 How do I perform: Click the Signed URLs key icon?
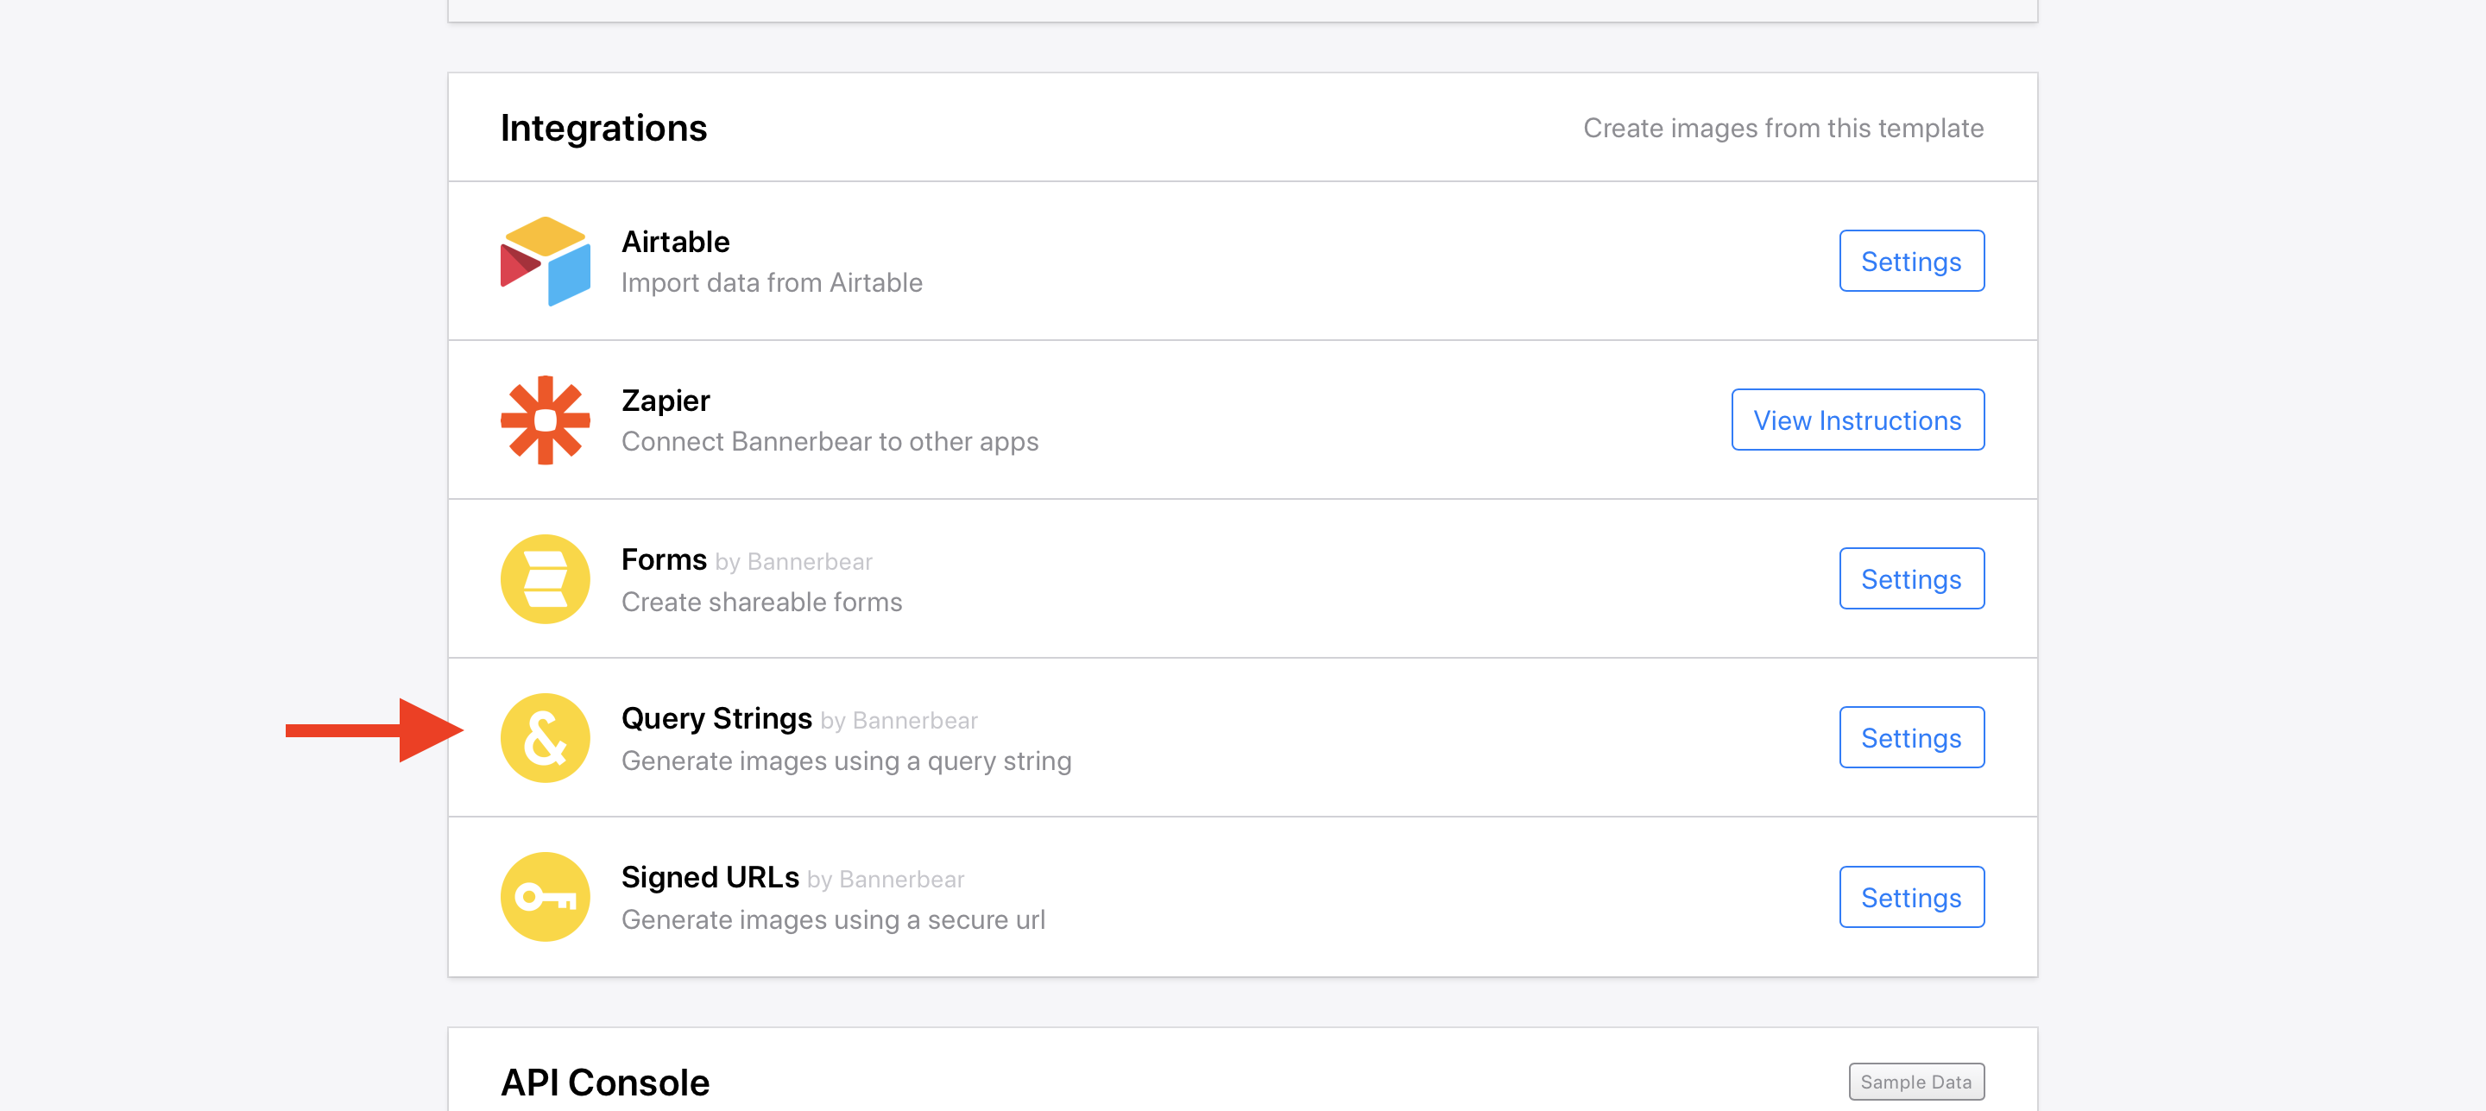click(546, 897)
